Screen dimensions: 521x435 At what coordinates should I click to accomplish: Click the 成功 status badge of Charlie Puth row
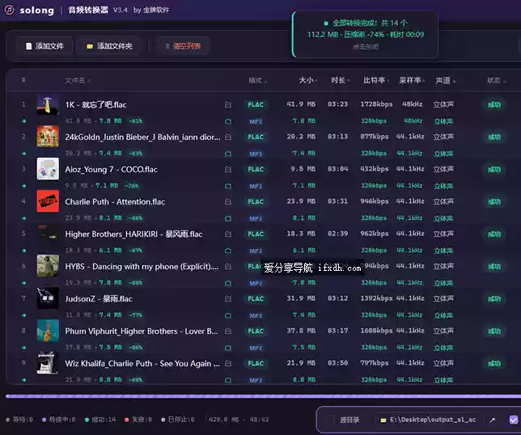tap(494, 202)
